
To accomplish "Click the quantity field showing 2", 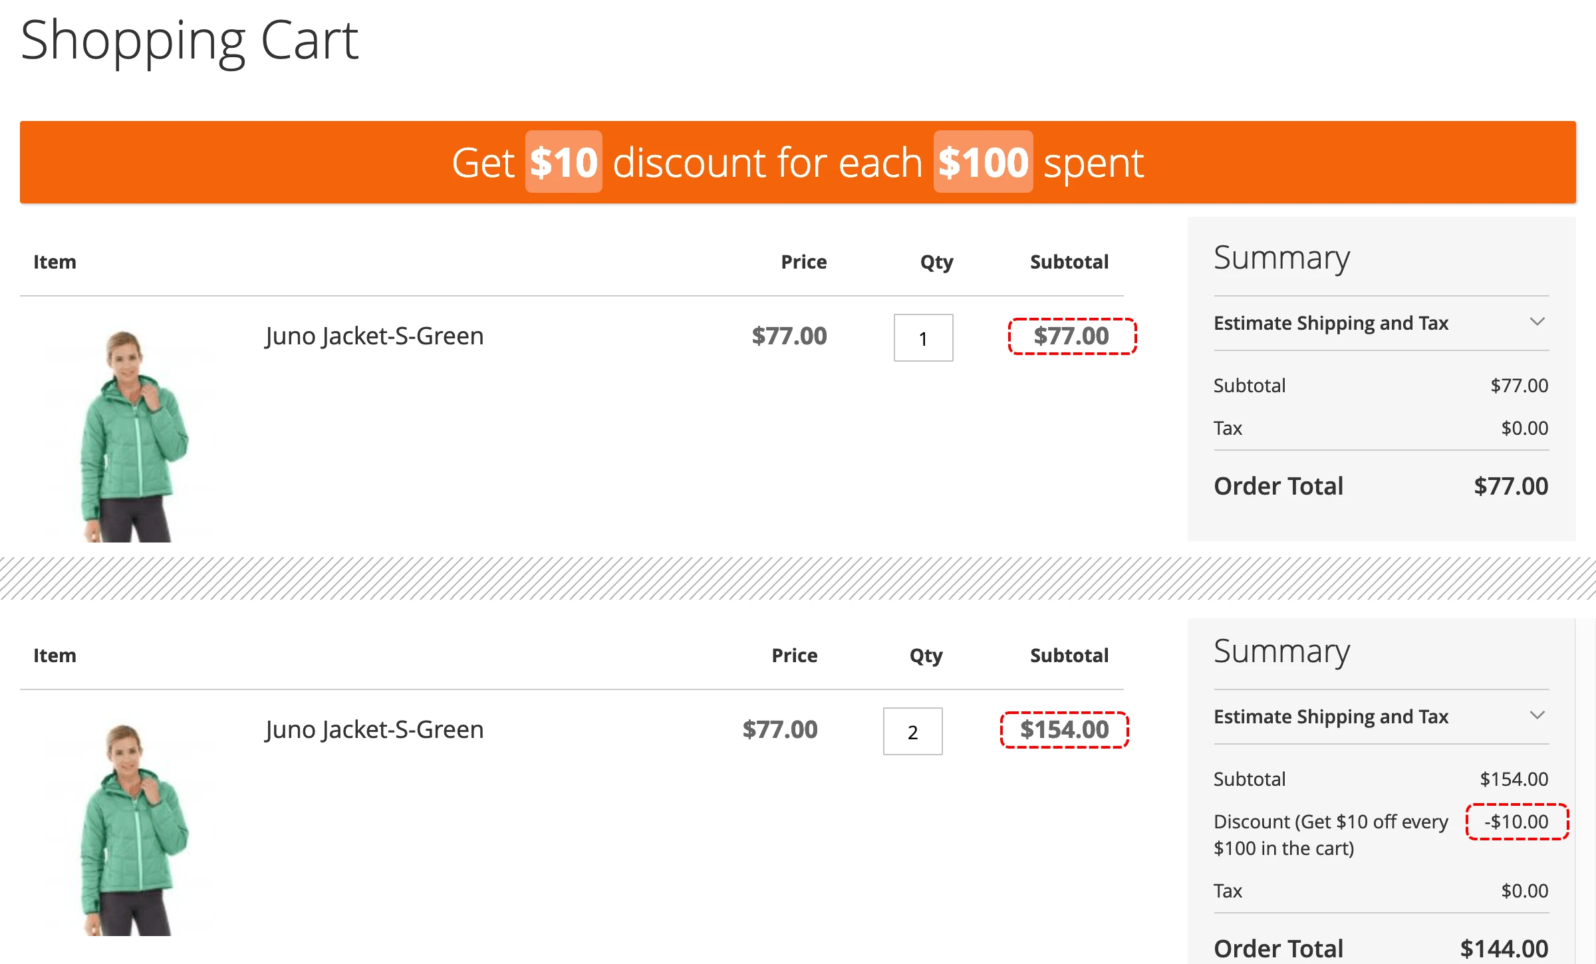I will tap(912, 731).
